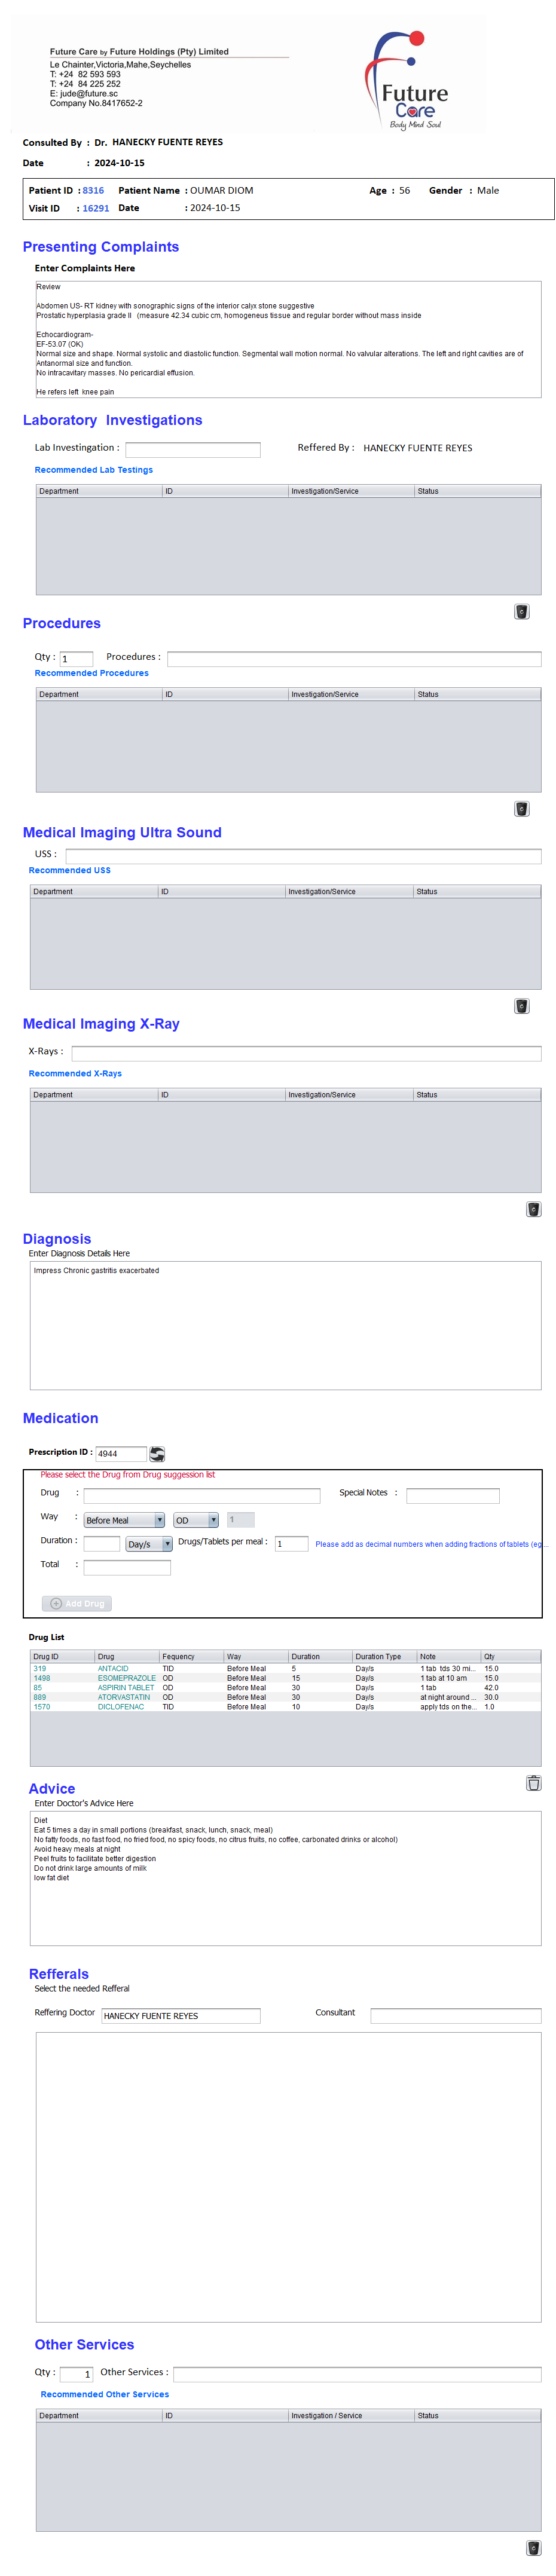
Task: Open Visit ID 16291 link
Action: tap(96, 208)
